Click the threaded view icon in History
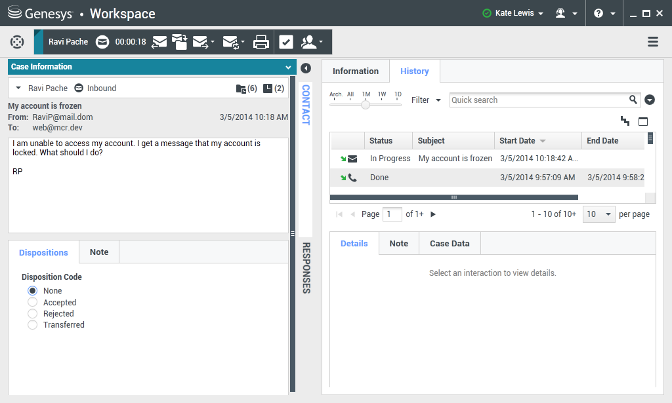This screenshot has height=403, width=672. coord(625,121)
